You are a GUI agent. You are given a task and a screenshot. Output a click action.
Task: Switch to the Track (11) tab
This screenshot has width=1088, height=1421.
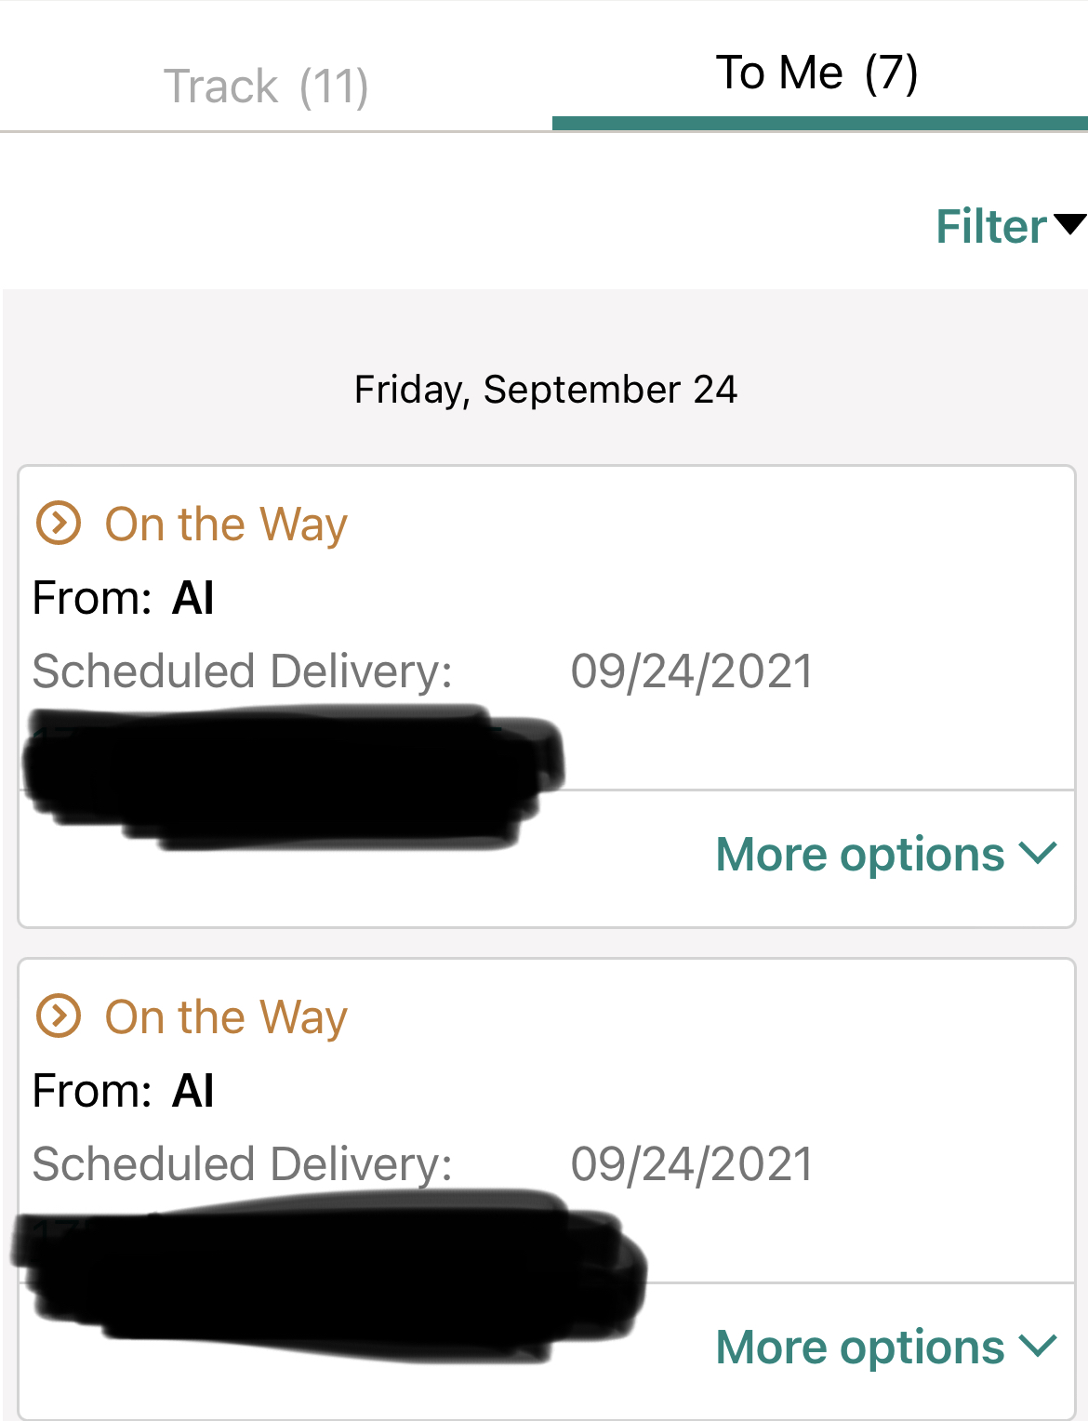pos(267,86)
